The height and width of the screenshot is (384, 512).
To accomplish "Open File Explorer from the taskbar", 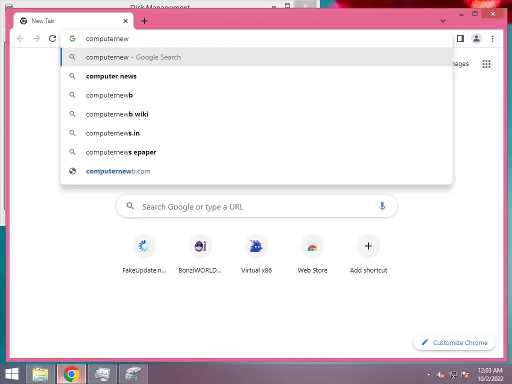I will coord(40,374).
